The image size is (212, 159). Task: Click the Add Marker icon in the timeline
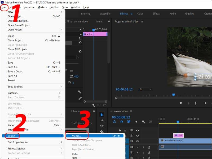pyautogui.click(x=136, y=122)
